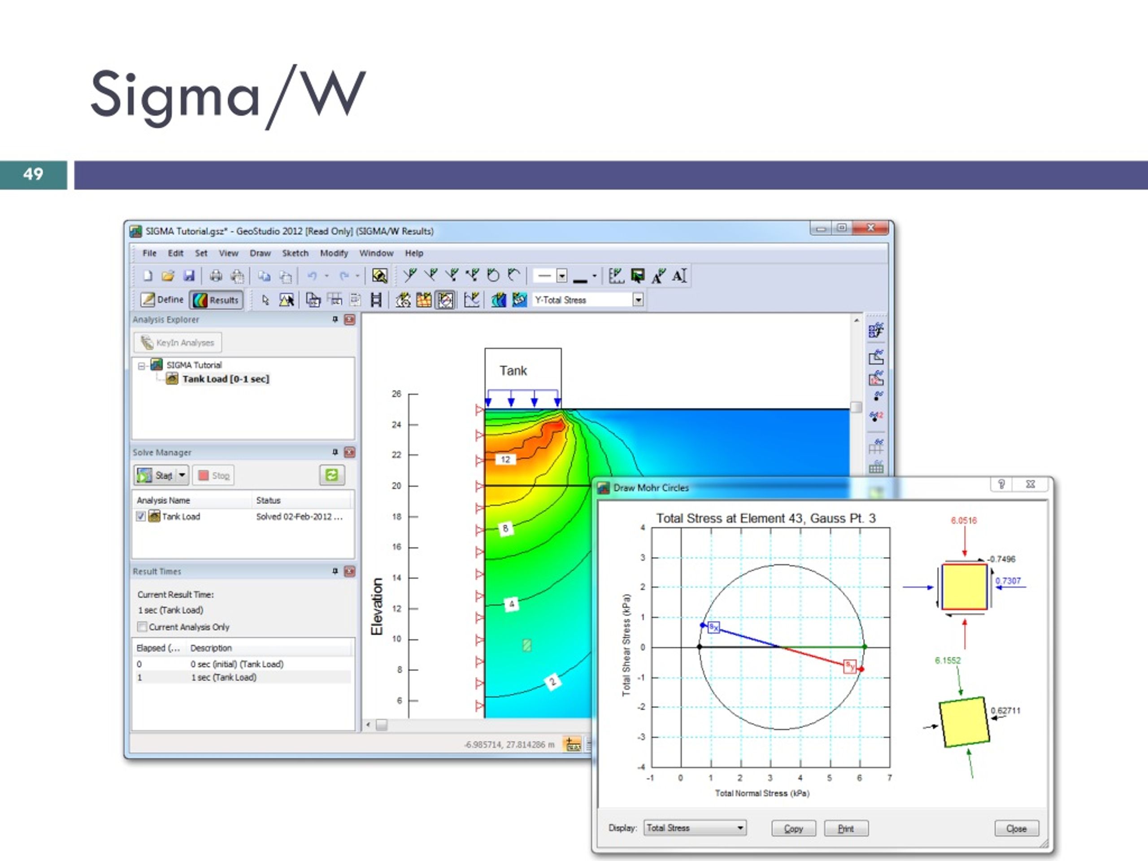Click the contour labels icon
This screenshot has height=861, width=1148.
(x=519, y=300)
